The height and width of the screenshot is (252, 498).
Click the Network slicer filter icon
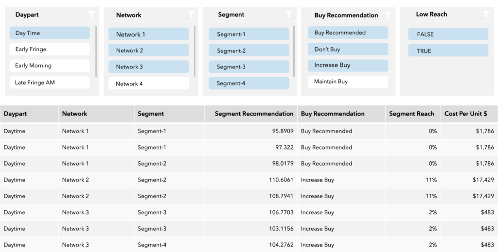click(x=191, y=15)
